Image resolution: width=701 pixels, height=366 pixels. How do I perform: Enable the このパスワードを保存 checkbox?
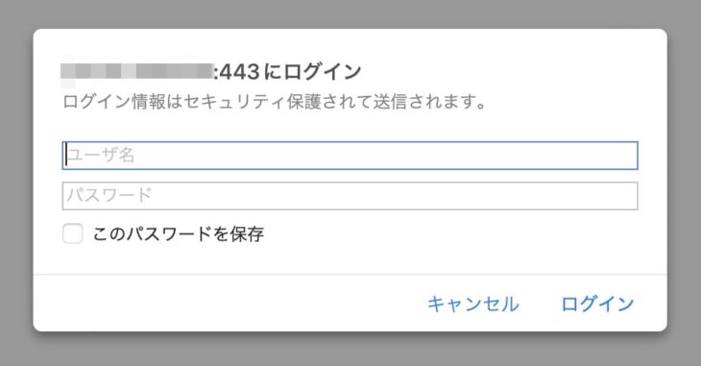pyautogui.click(x=72, y=233)
